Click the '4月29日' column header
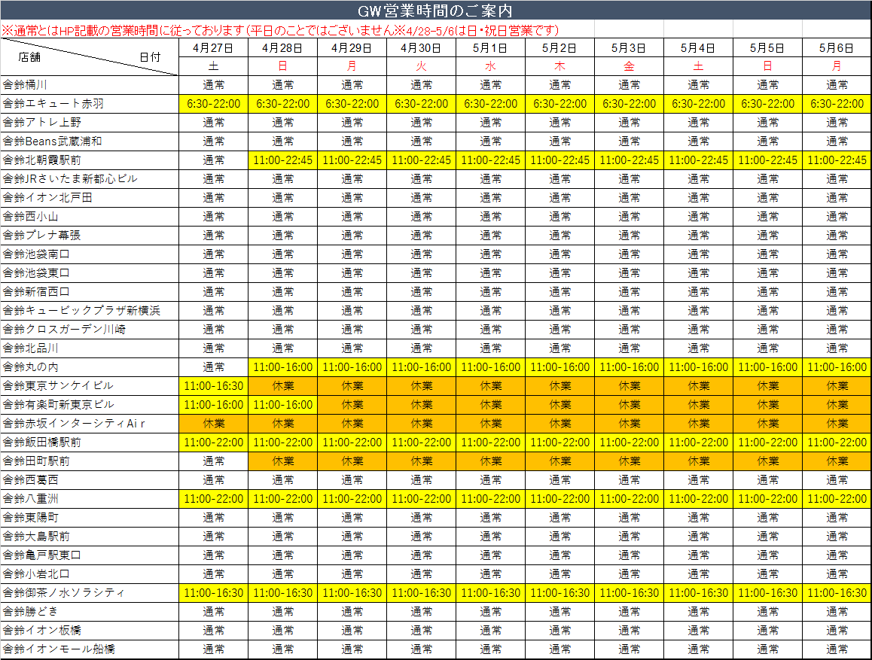The image size is (872, 660). click(352, 47)
